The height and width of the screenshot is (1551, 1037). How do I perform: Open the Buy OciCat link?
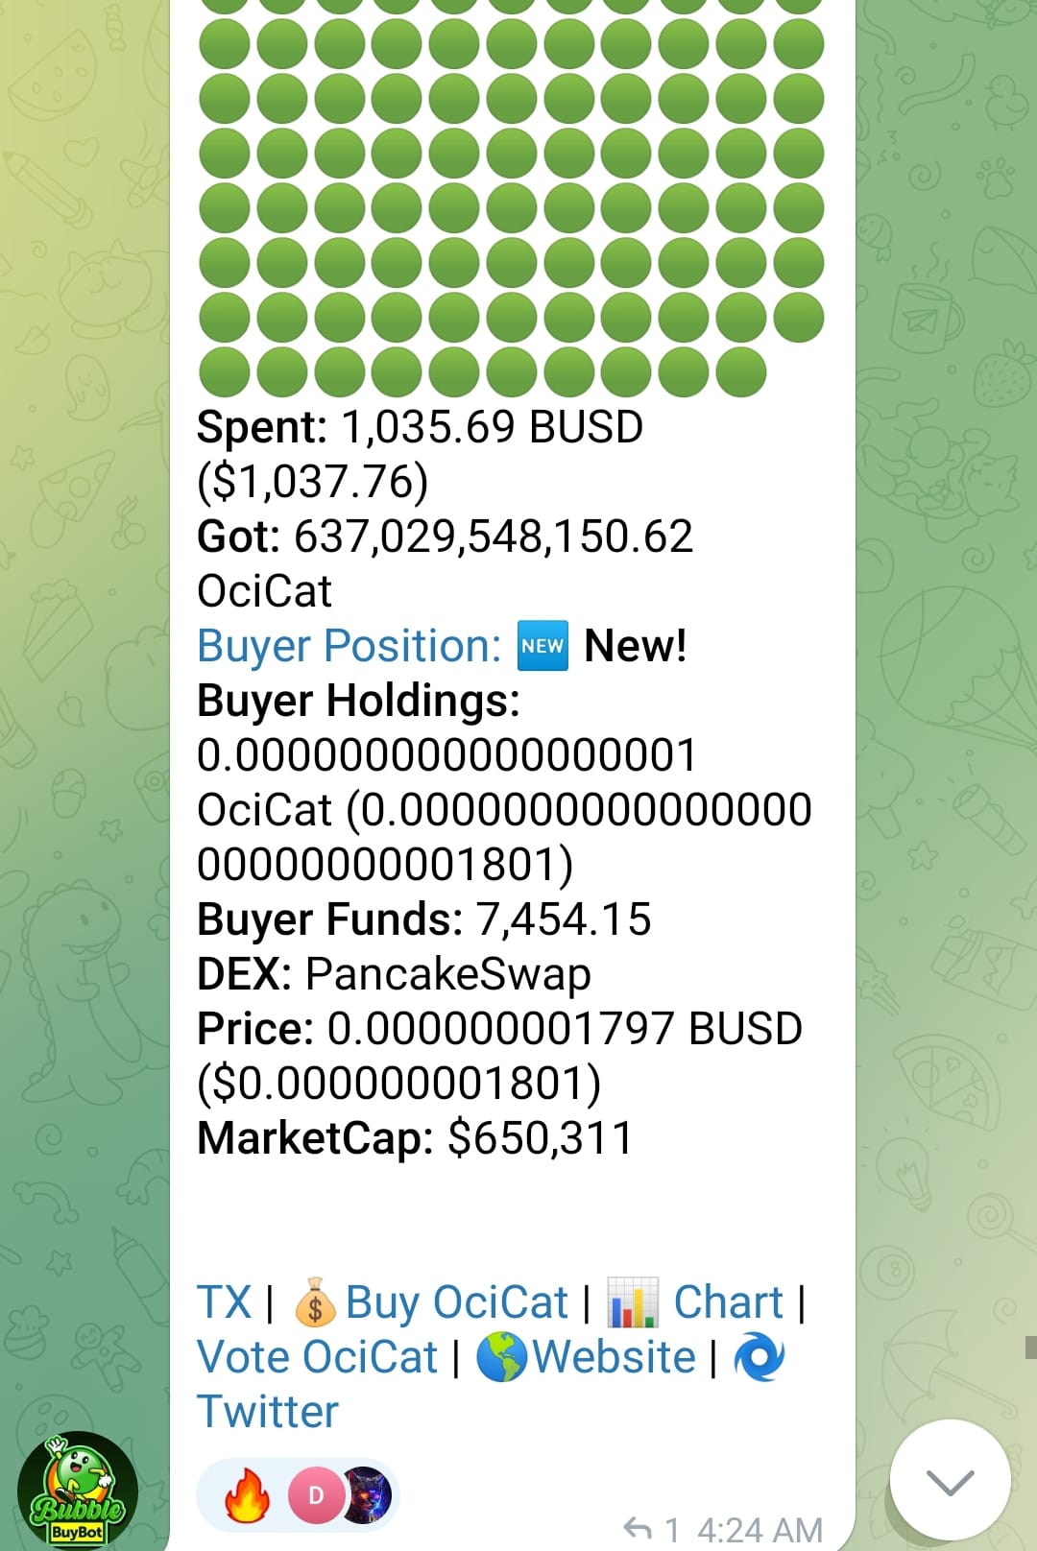pyautogui.click(x=456, y=1302)
